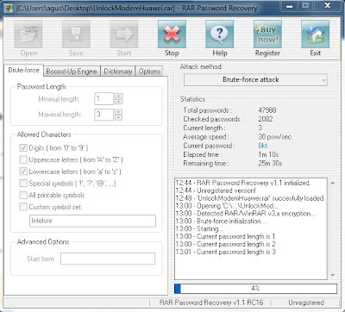
Task: Click the Start from input field
Action: [x=108, y=259]
